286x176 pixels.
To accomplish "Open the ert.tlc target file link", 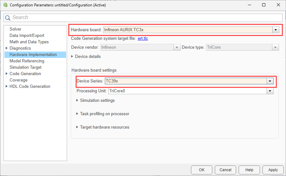I will coord(143,39).
